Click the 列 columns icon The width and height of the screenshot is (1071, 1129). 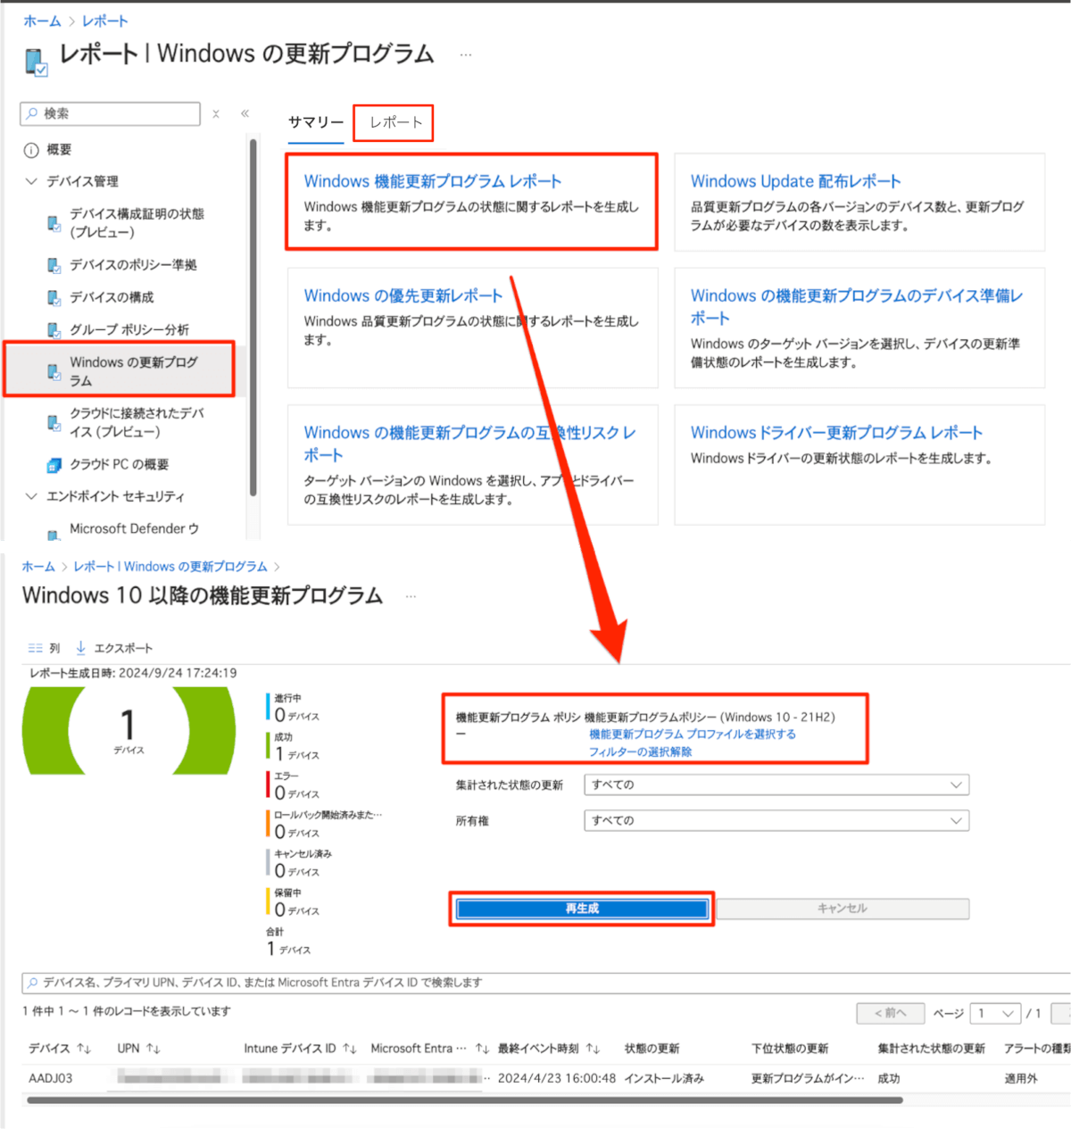35,648
